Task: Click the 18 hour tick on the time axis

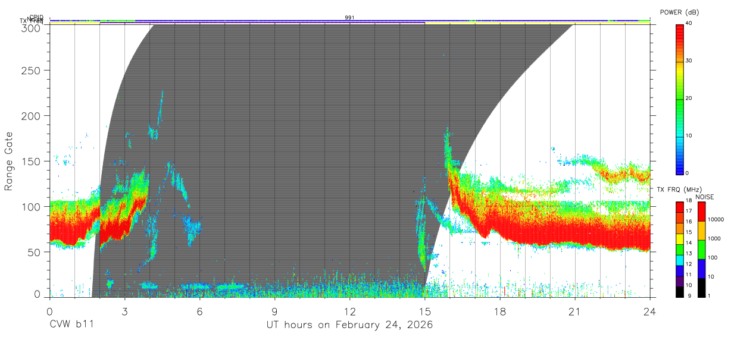Action: 499,311
